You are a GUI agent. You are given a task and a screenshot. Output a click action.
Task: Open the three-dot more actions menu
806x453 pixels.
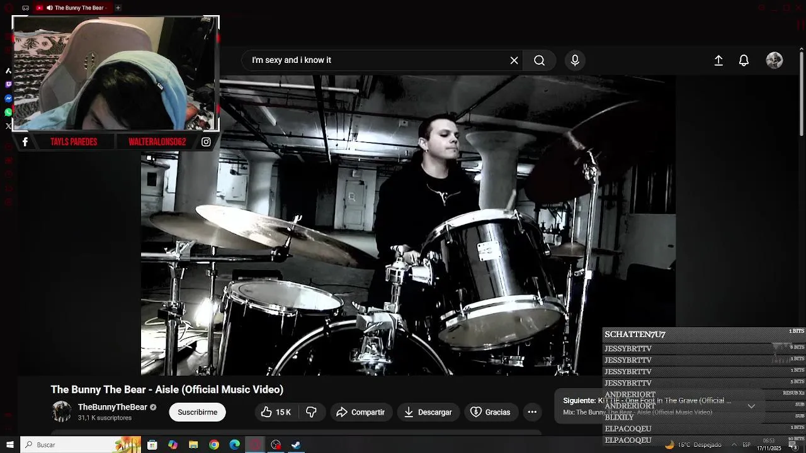pos(532,412)
